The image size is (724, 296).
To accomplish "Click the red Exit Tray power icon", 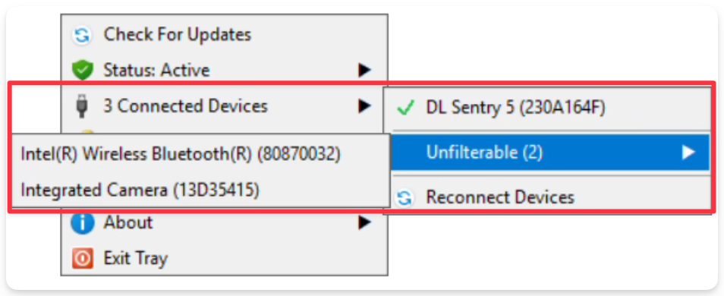I will coord(82,259).
